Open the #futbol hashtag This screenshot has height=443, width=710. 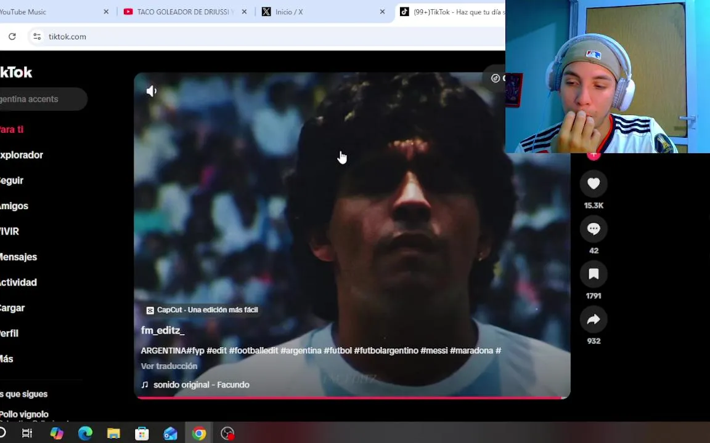pyautogui.click(x=338, y=351)
